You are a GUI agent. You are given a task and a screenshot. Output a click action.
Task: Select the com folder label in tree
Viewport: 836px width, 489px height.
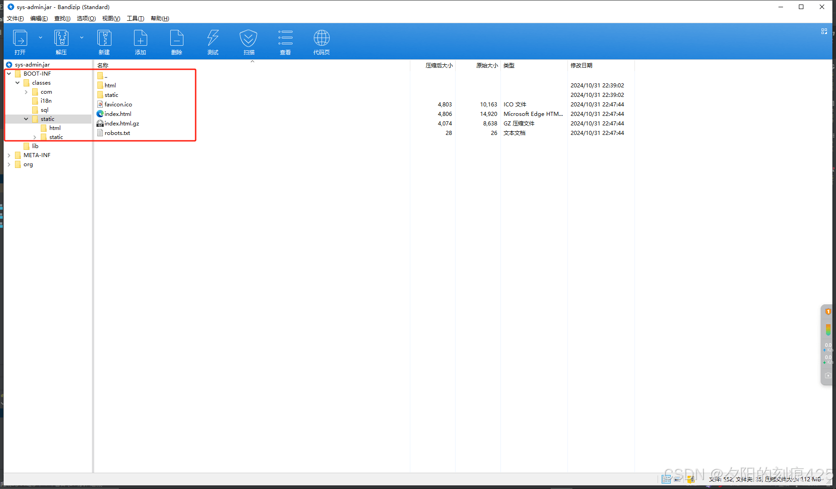(46, 91)
